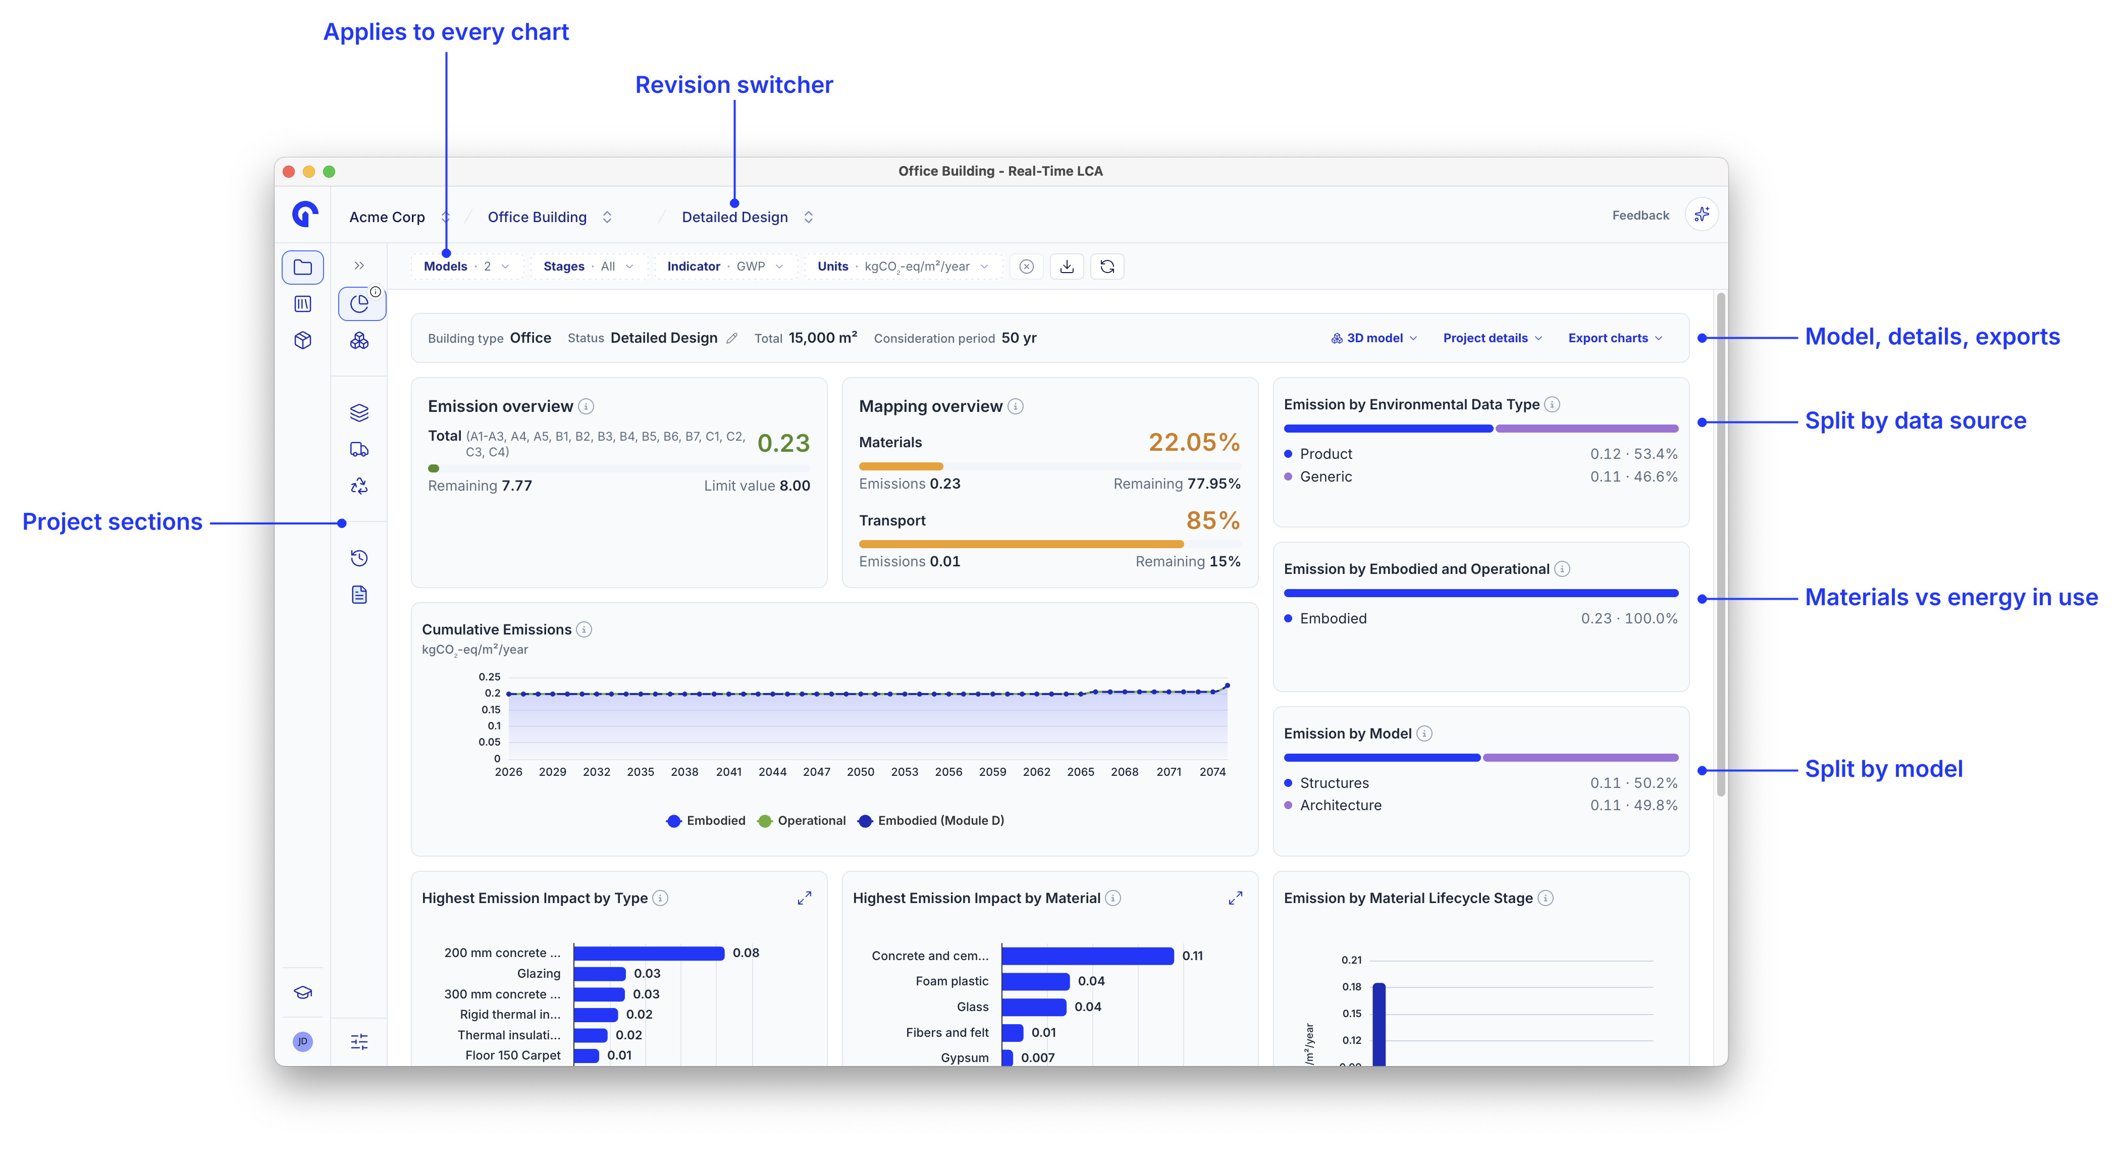Screen dimensions: 2120x1163
Task: Show info for Emission by Embodied and Operational
Action: (x=1562, y=569)
